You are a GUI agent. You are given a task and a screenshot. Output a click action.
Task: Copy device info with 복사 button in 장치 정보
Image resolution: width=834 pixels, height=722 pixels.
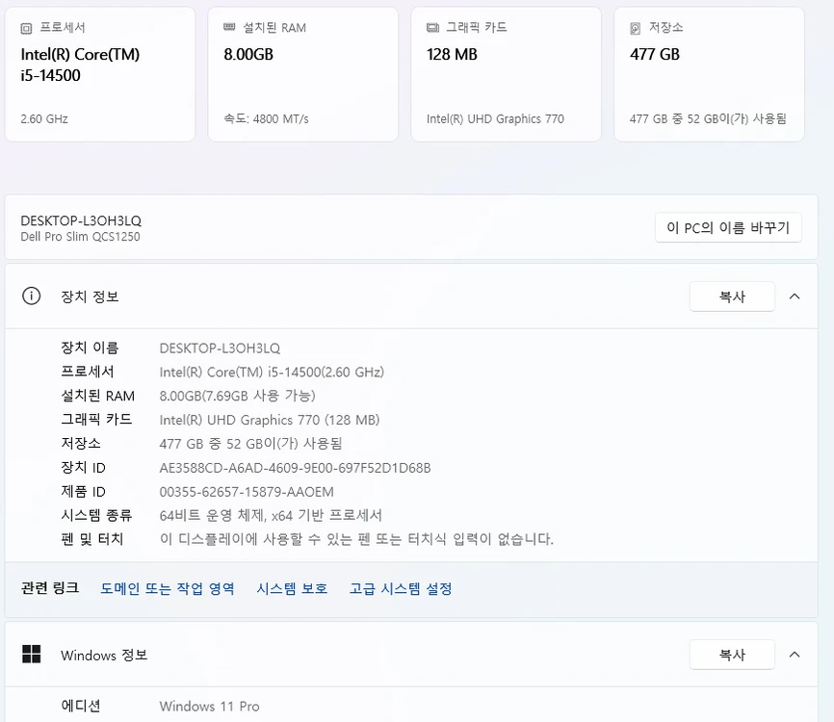tap(732, 297)
